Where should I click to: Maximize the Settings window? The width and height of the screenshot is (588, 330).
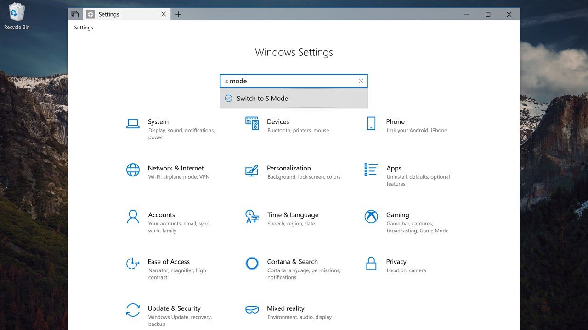488,14
